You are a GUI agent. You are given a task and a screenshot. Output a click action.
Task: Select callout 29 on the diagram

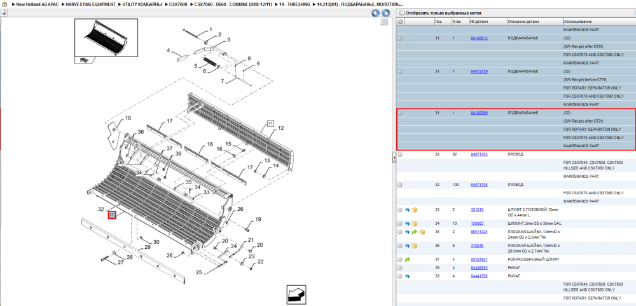pyautogui.click(x=148, y=247)
